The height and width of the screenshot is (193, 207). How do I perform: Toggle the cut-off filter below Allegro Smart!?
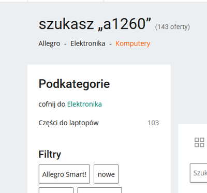click(56, 190)
